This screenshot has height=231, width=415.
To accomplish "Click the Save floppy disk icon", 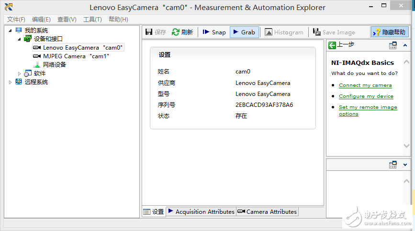I will (x=149, y=32).
